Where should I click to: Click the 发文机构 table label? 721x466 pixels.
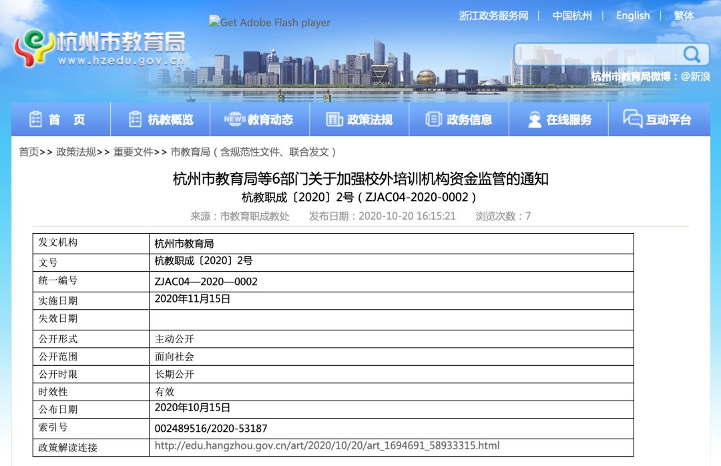click(58, 242)
